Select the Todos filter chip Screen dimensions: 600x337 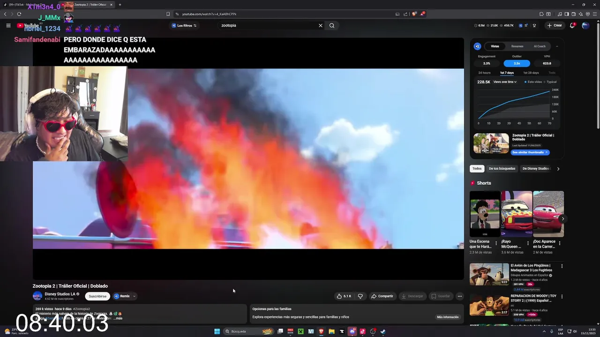477,168
